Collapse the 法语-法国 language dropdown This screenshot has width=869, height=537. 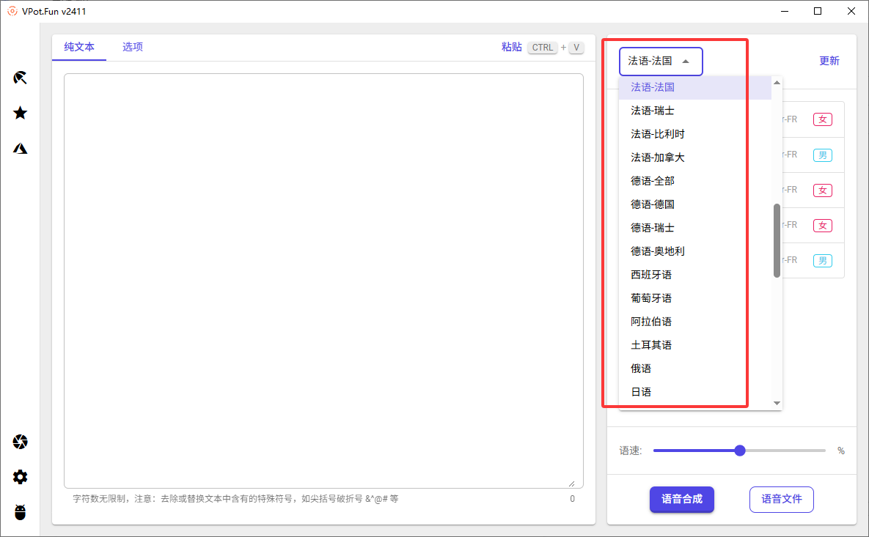point(660,62)
